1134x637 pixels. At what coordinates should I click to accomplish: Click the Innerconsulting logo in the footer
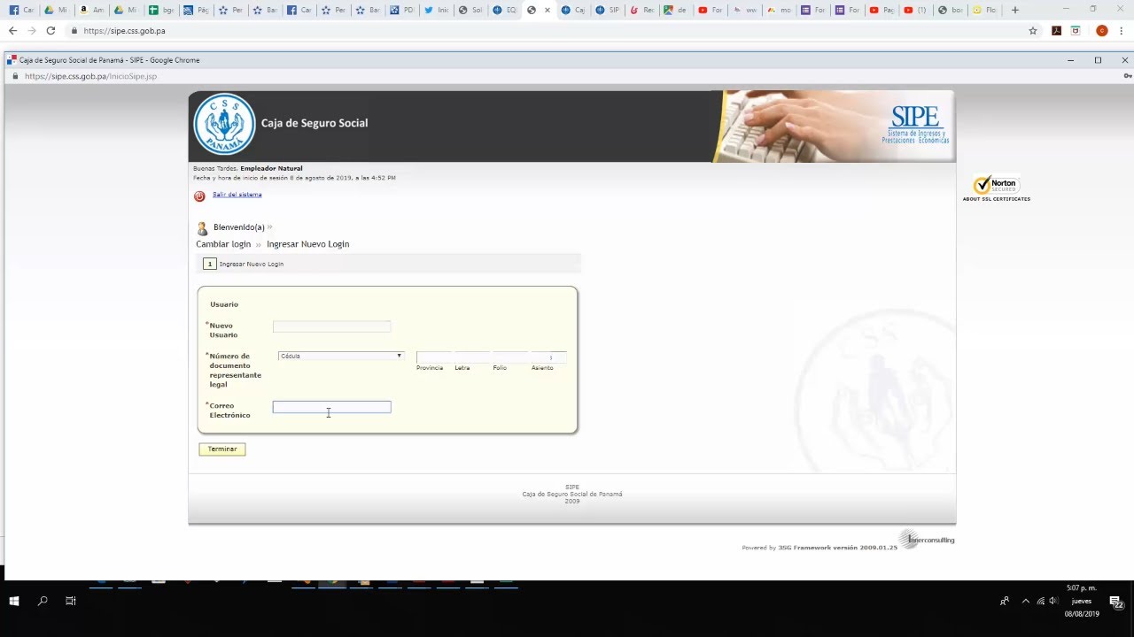(927, 539)
